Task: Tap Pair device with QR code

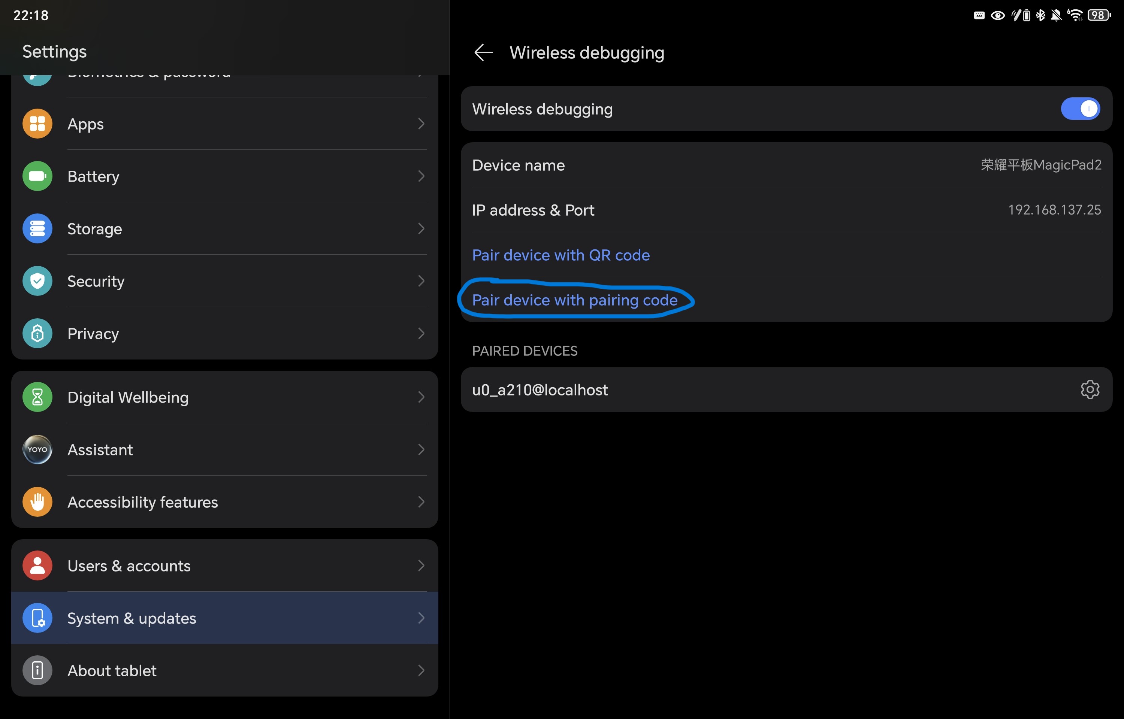Action: point(561,255)
